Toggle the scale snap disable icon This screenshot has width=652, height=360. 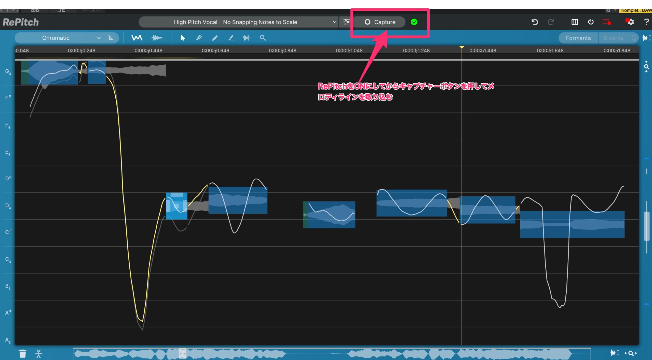(111, 38)
